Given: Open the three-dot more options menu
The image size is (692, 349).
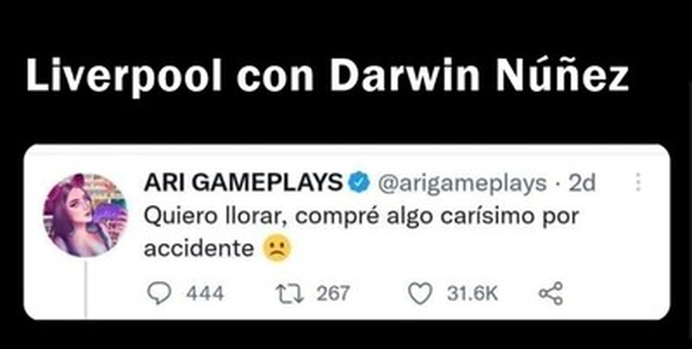Looking at the screenshot, I should pos(638,182).
